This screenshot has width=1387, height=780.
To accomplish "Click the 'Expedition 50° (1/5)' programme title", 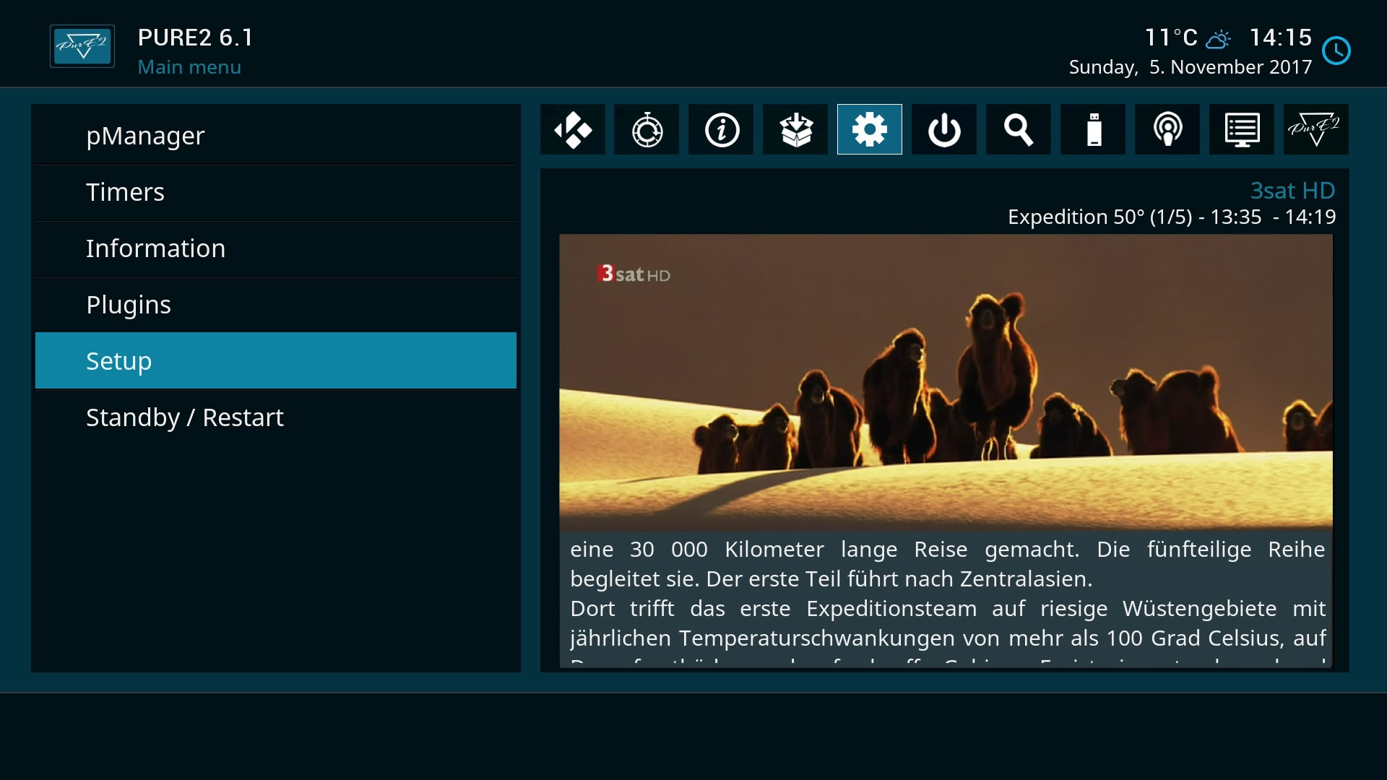I will coord(1100,217).
